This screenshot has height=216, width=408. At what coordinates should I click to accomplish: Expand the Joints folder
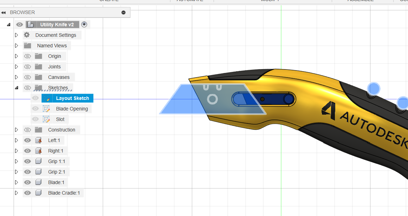point(17,67)
